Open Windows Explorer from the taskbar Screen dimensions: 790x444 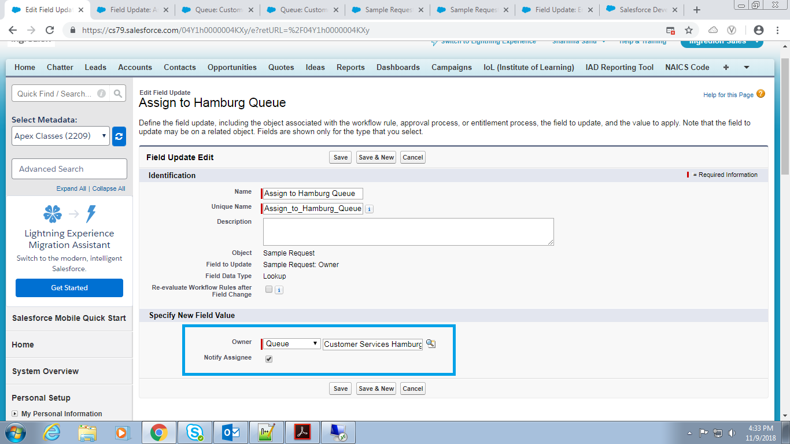[88, 432]
